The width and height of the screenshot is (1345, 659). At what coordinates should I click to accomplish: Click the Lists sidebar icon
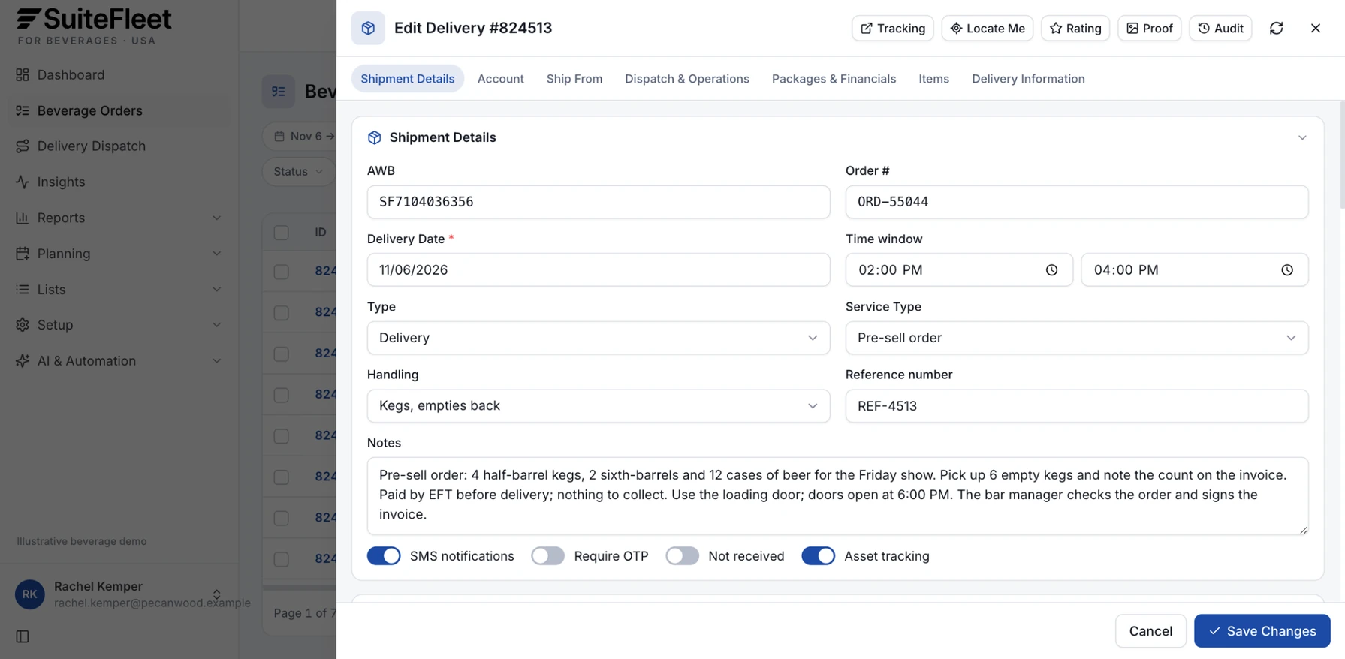[23, 289]
